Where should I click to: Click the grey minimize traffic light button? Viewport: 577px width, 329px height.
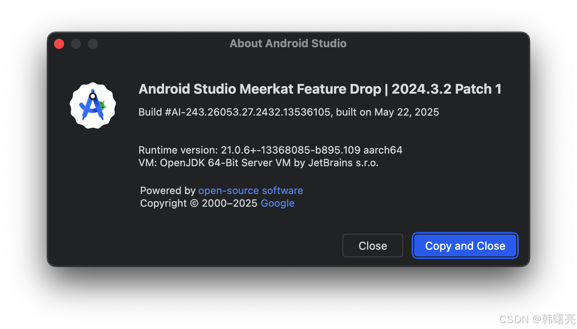pos(75,43)
